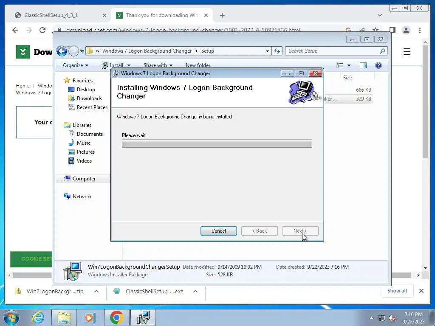Click Show all in the downloads bar

(397, 290)
